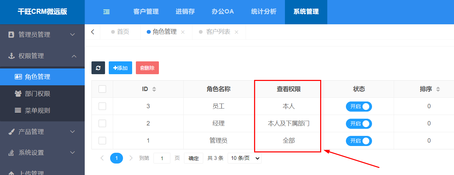Click the 权限管理 anchor icon

tap(12, 56)
